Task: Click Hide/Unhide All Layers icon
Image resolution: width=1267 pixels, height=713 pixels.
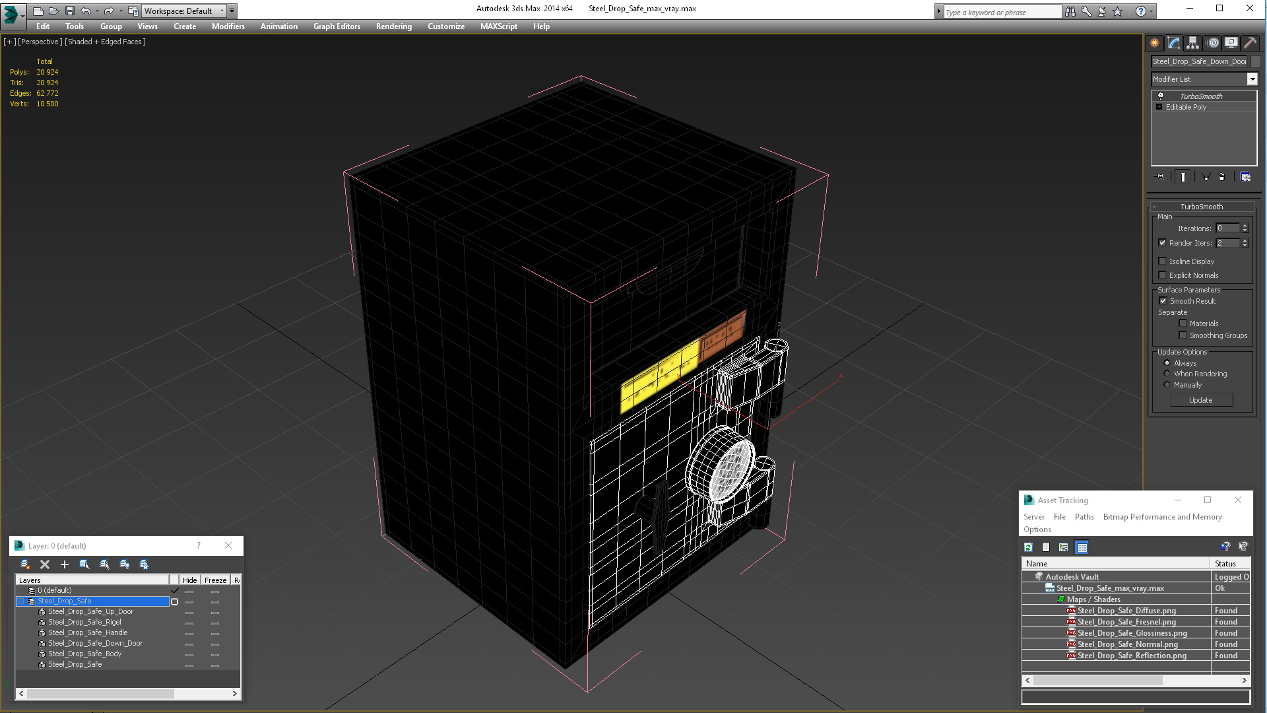Action: tap(124, 564)
